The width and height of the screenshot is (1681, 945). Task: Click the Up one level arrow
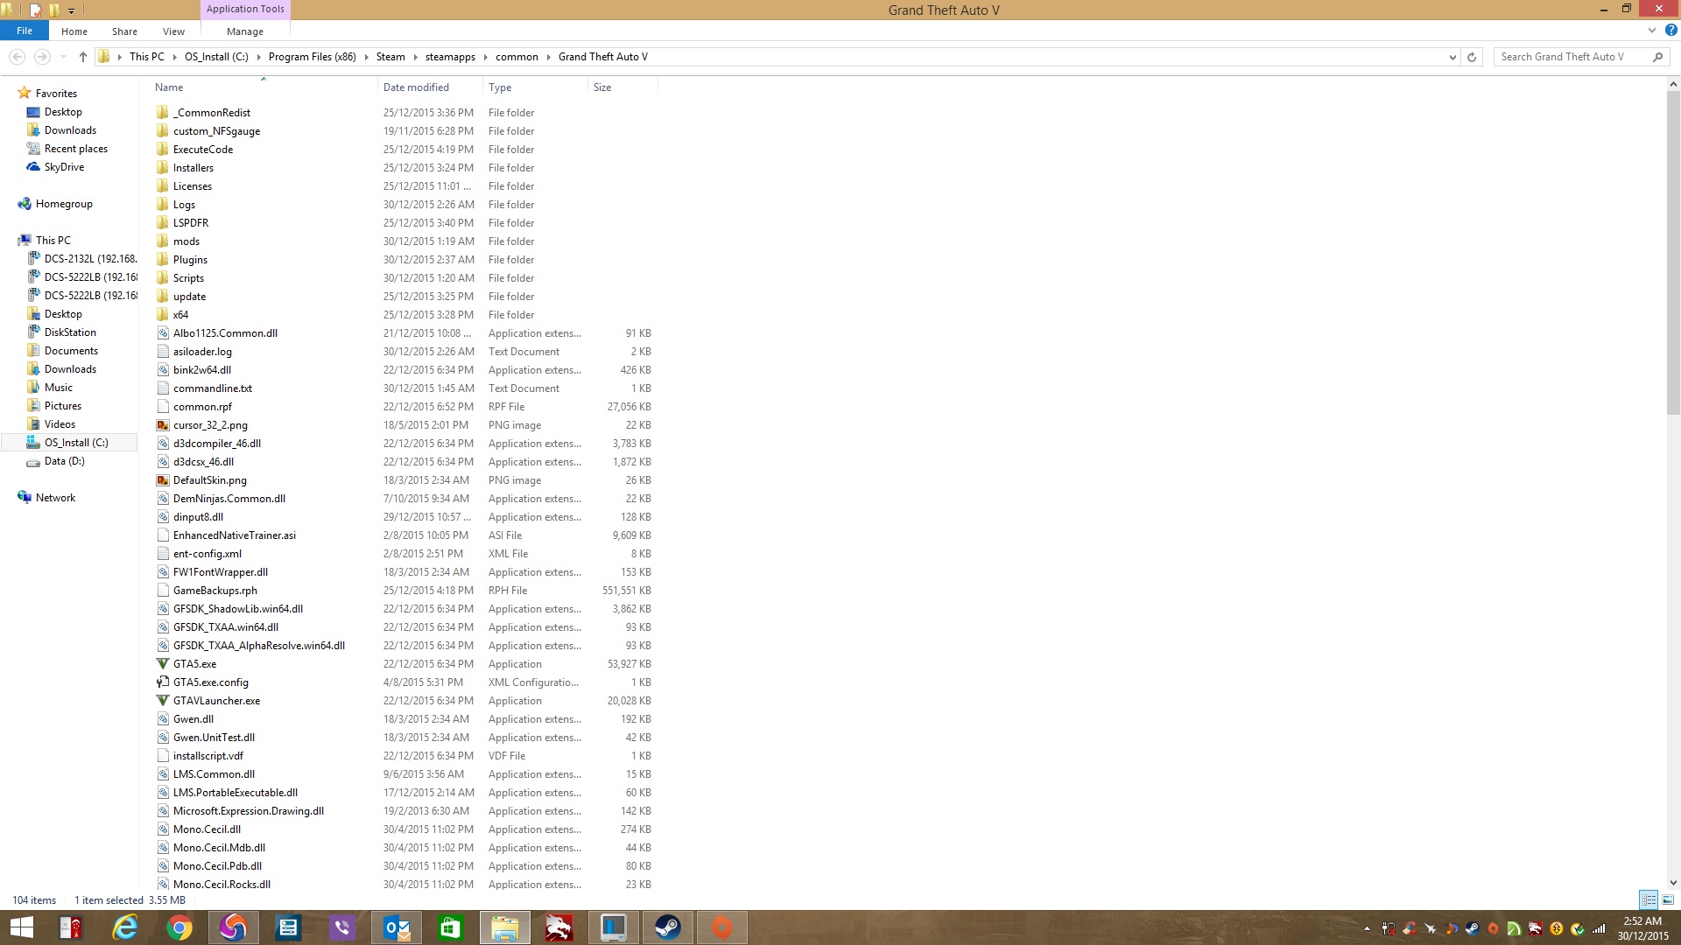pyautogui.click(x=83, y=57)
